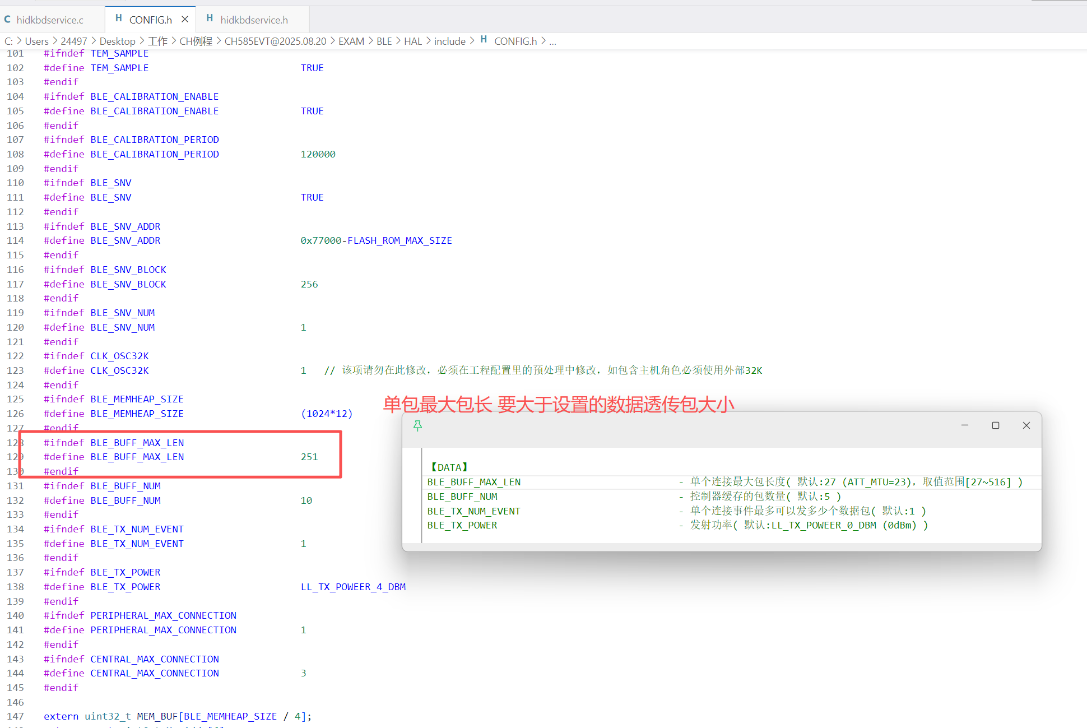
Task: Select BLE_BUFF_NUM row in DATA note
Action: tap(462, 497)
